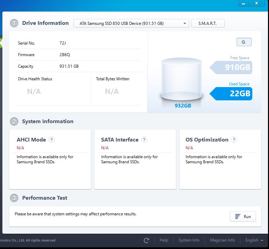Click the refresh icon in the footer

[146, 240]
